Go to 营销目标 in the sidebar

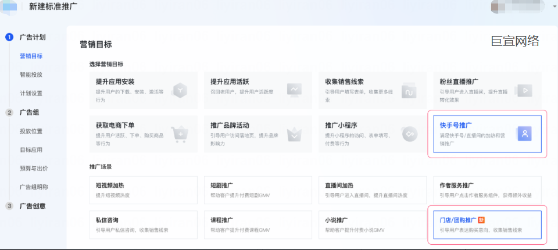(x=31, y=56)
